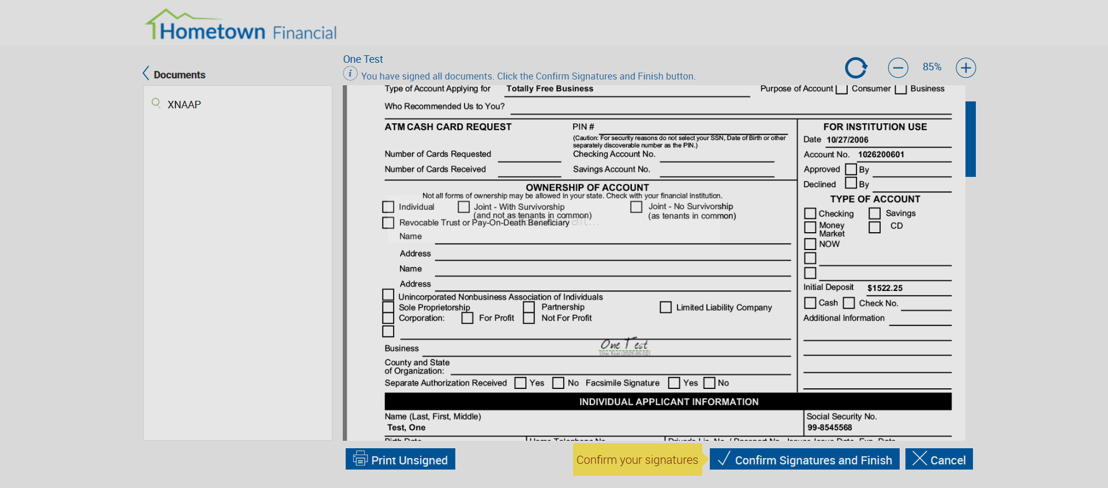The image size is (1108, 488).
Task: Click the initial deposit $1522.25
Action: [x=885, y=288]
